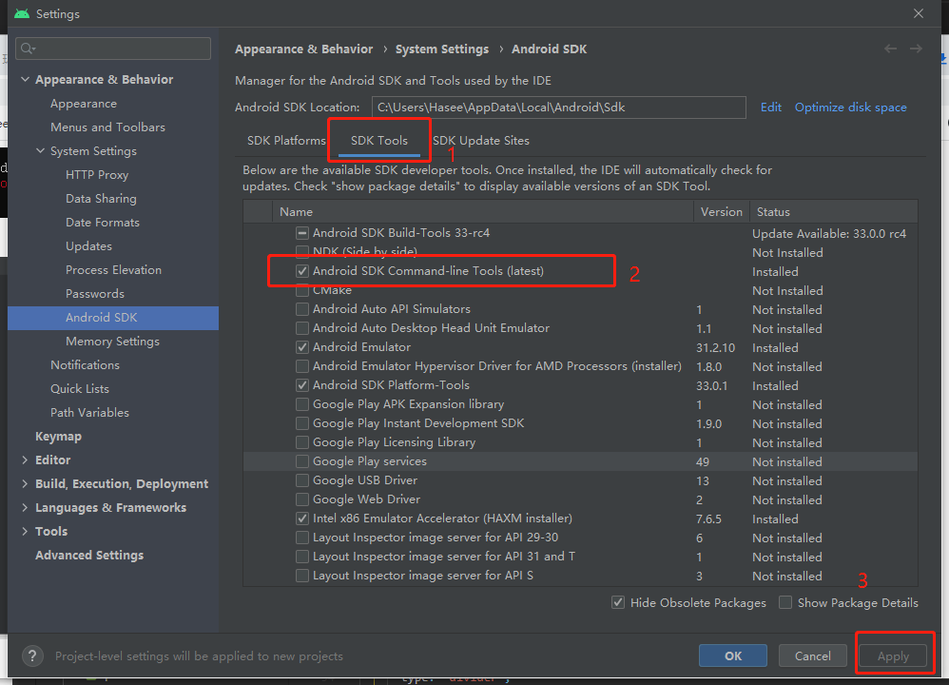Toggle Android SDK Command-line Tools checkbox
This screenshot has height=685, width=949.
point(302,271)
